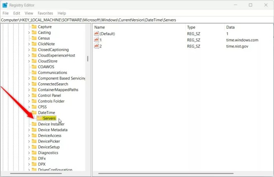Select the DevicePicker key label
Screen dimensions: 274x177
[x=49, y=141]
